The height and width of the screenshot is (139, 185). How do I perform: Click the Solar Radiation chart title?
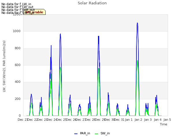92,3
